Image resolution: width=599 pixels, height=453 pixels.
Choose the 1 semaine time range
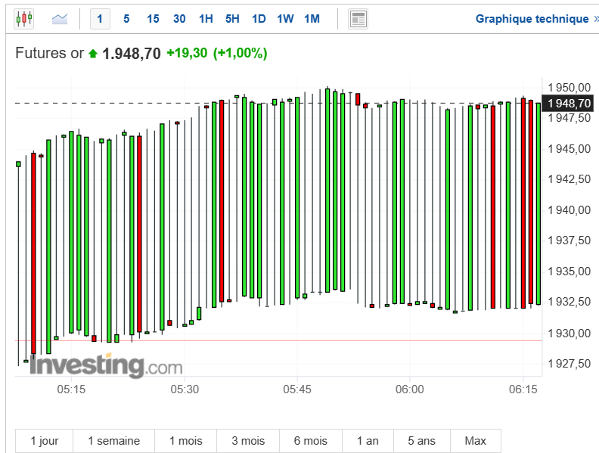114,441
